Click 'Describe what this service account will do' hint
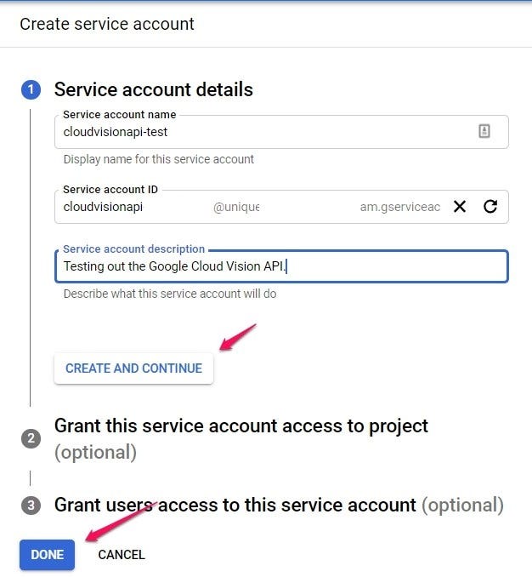Image resolution: width=532 pixels, height=577 pixels. click(x=170, y=294)
